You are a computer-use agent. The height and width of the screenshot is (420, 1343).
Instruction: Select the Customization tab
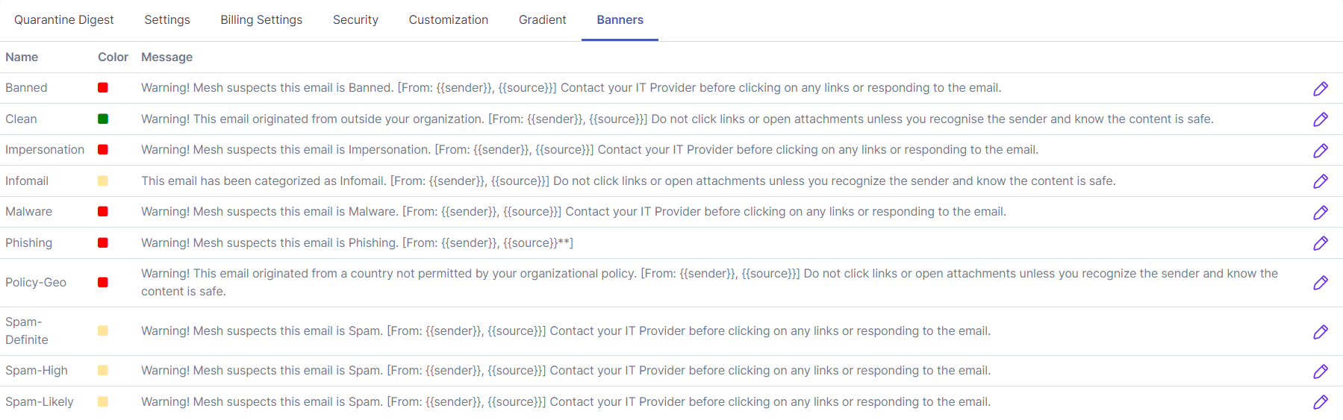tap(448, 20)
